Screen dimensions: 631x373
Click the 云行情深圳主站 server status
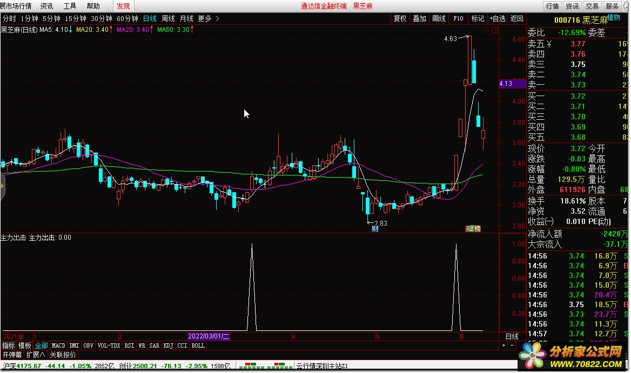click(323, 366)
